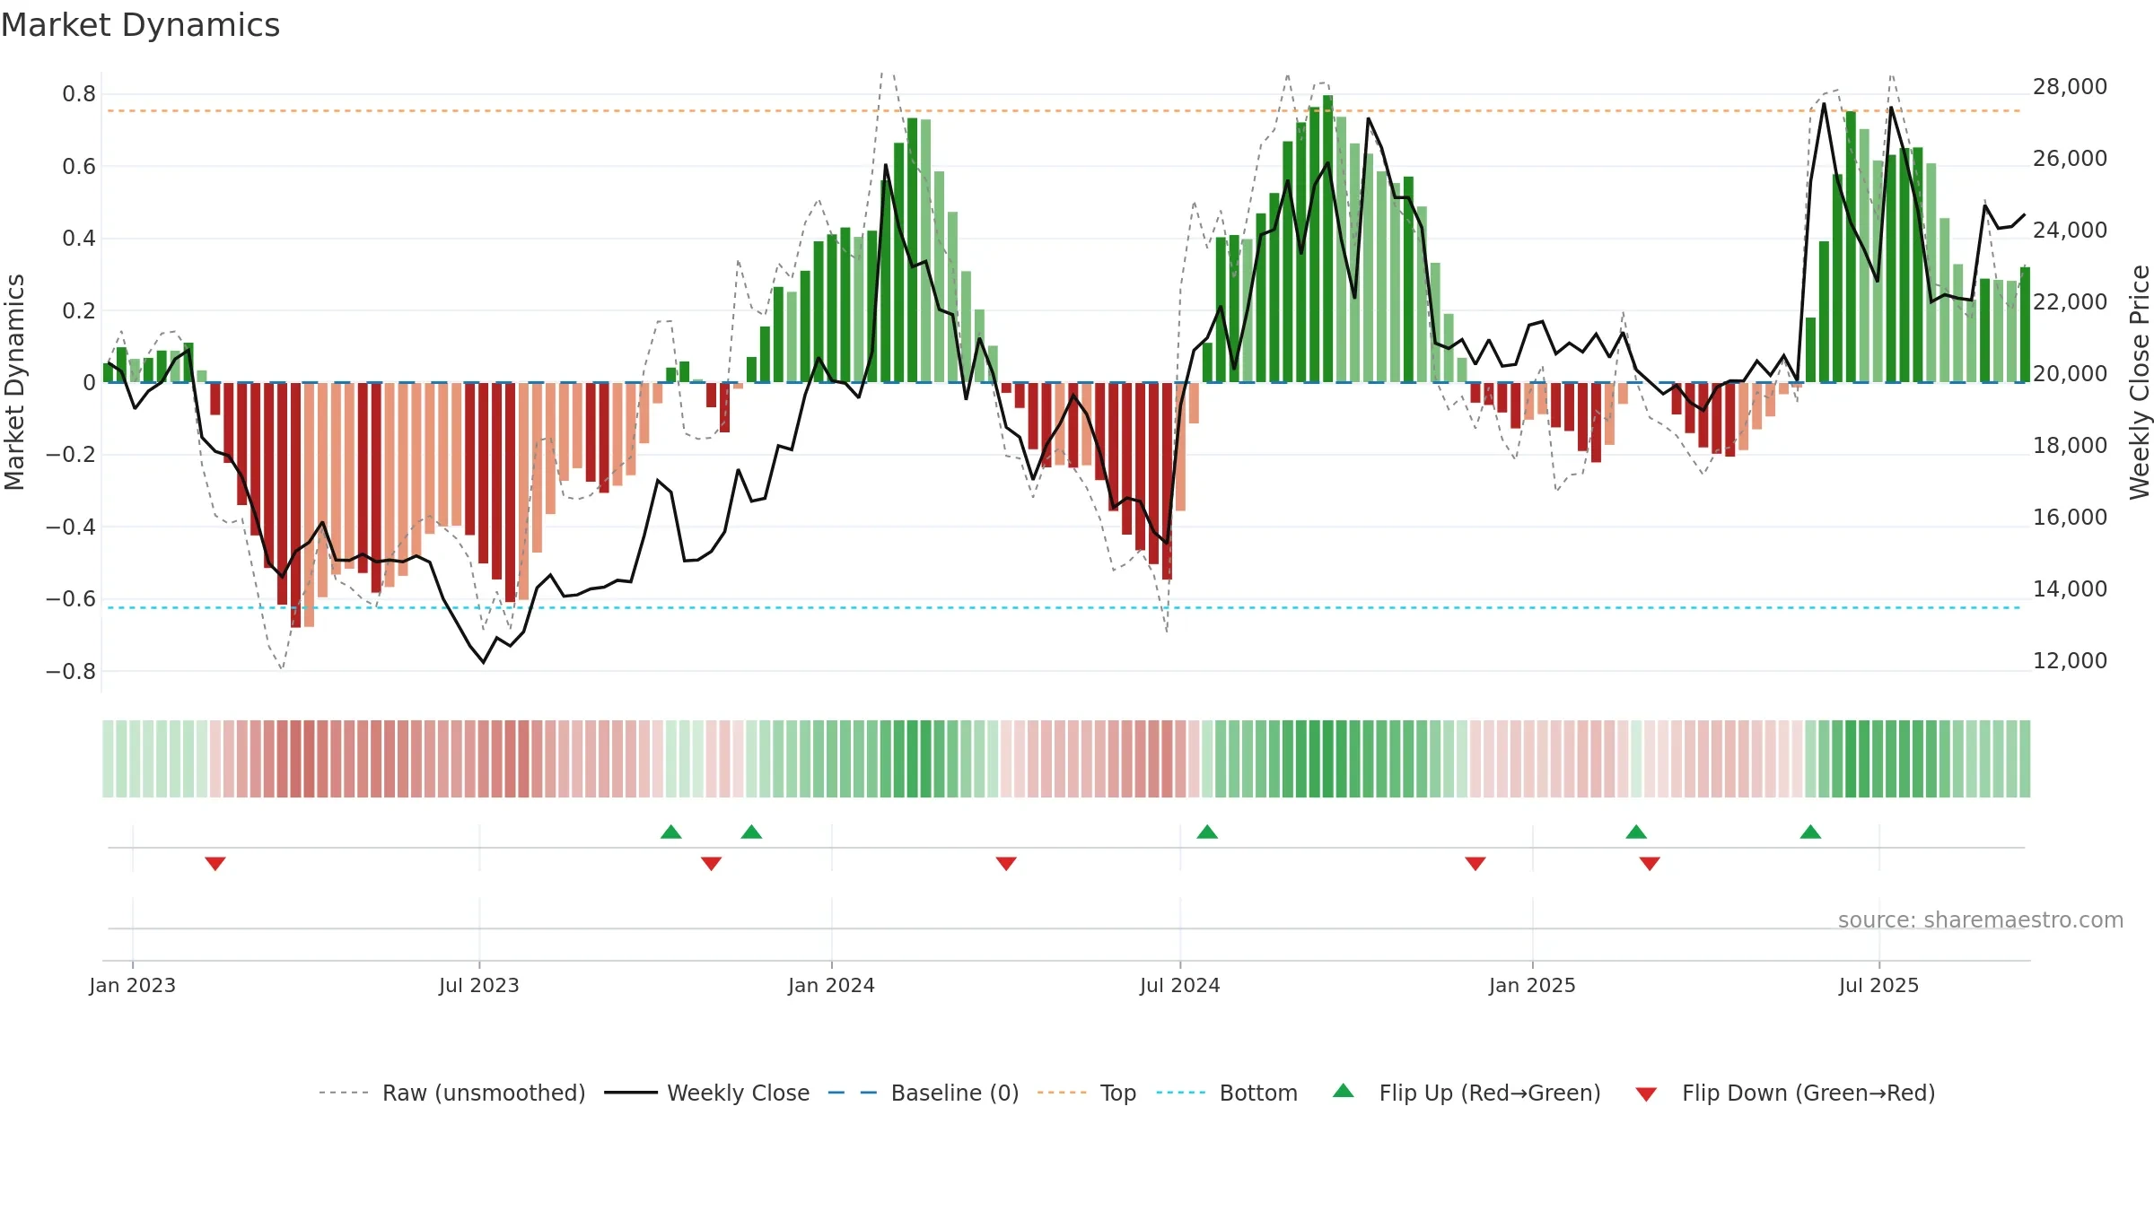Click the Flip Down triangle near April 2024
The width and height of the screenshot is (2154, 1211).
tap(1006, 864)
